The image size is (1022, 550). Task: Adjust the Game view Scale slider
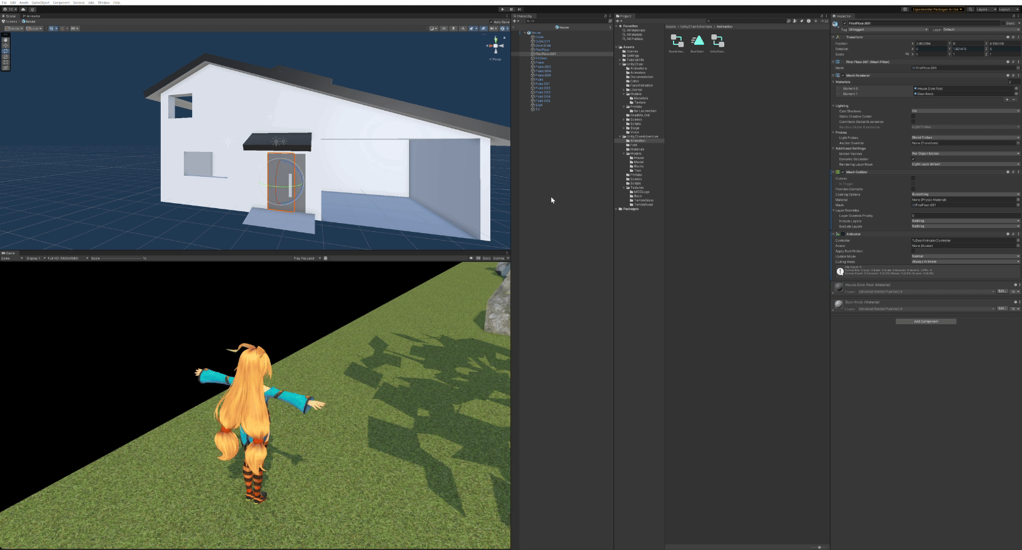(122, 258)
